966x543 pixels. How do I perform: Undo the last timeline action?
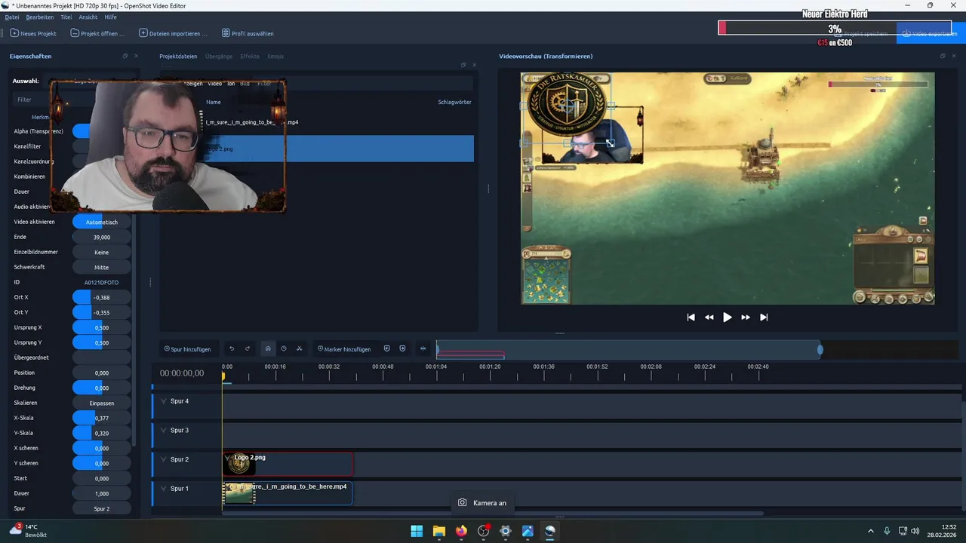[x=232, y=348]
